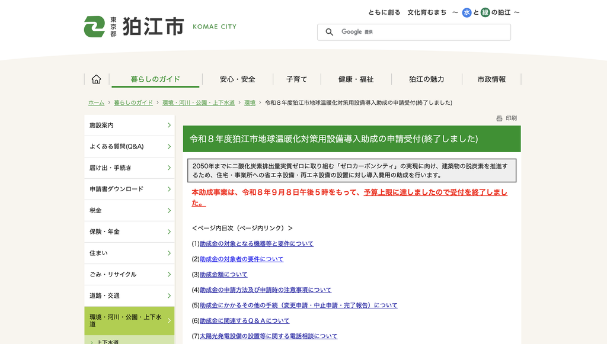Click the green 緑 circle badge
Viewport: 607px width, 344px height.
coord(485,12)
